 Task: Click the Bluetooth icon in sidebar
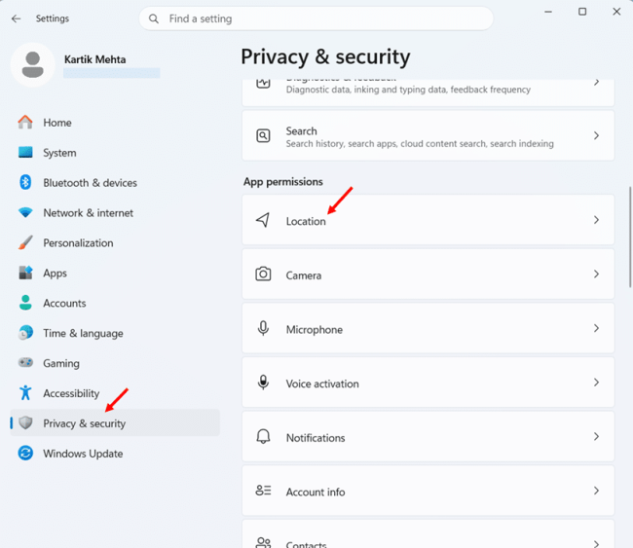click(x=25, y=182)
